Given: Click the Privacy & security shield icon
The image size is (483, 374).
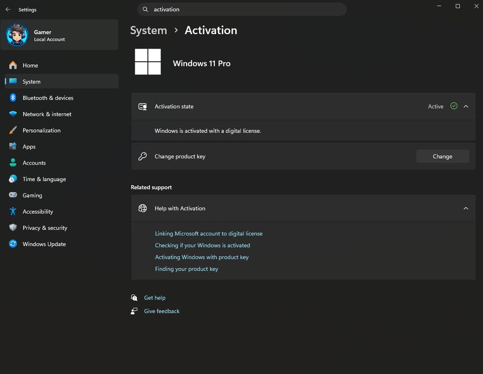Looking at the screenshot, I should tap(13, 228).
